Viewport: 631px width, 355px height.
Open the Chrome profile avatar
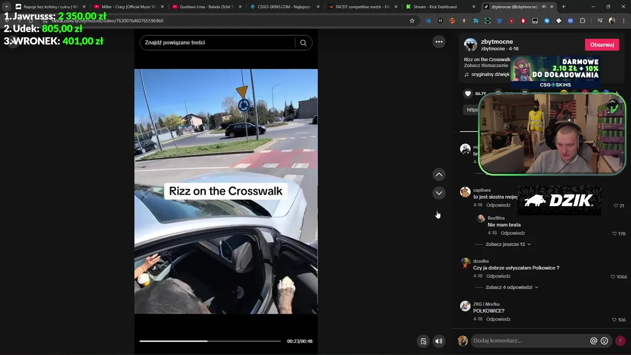click(x=612, y=21)
